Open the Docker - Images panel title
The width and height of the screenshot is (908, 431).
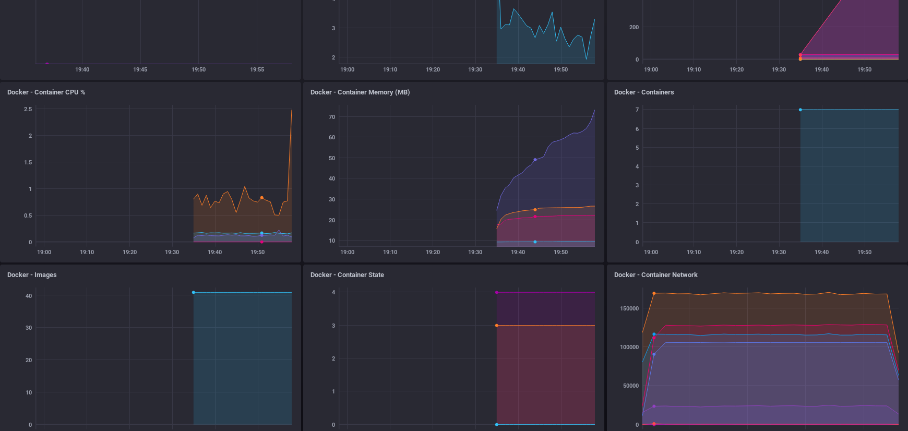(32, 275)
